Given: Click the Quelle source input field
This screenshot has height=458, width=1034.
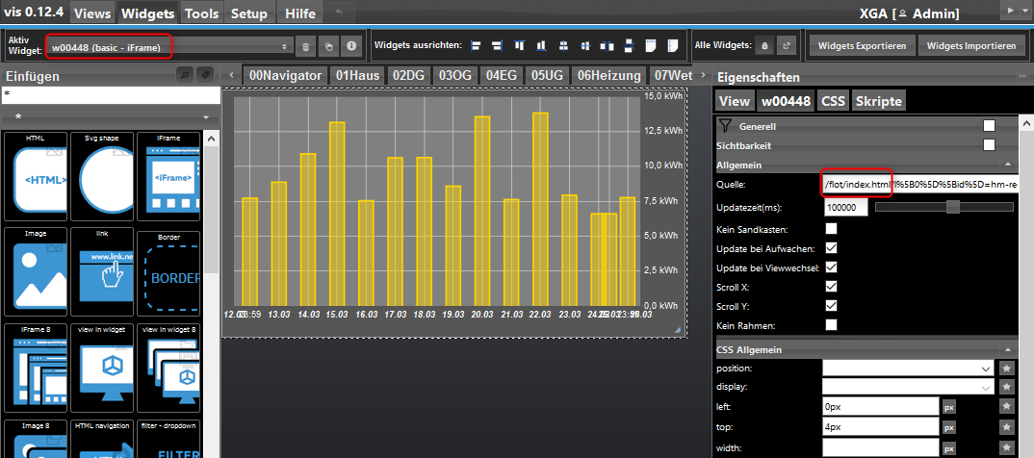Looking at the screenshot, I should [919, 183].
